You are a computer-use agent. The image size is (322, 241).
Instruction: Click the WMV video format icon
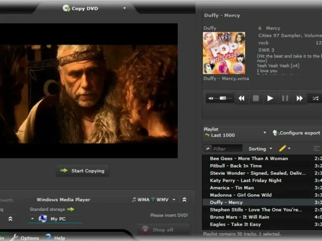[153, 199]
